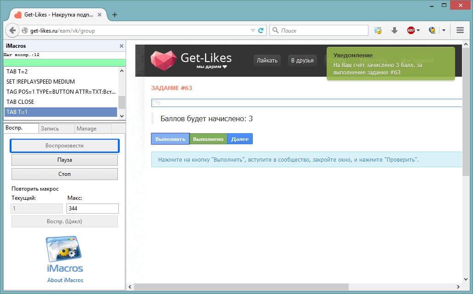Open the browser hamburger menu
Viewport: 473px width, 294px height.
coord(460,30)
